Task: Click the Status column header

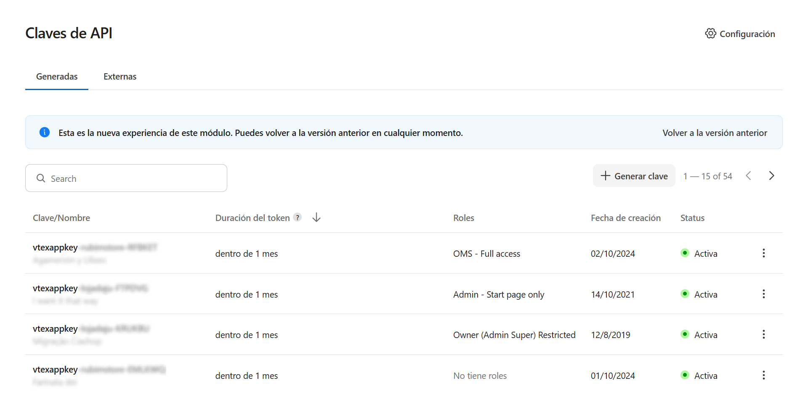Action: click(692, 218)
